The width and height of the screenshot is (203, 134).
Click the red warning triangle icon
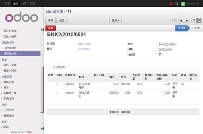click(x=171, y=4)
